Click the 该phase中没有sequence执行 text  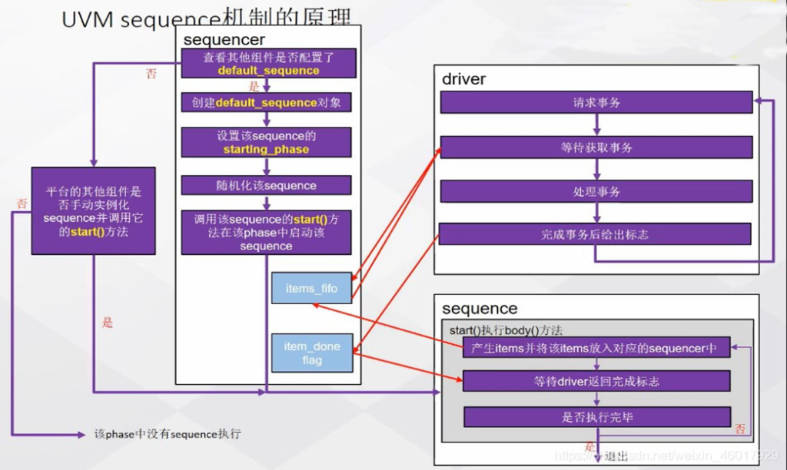167,434
